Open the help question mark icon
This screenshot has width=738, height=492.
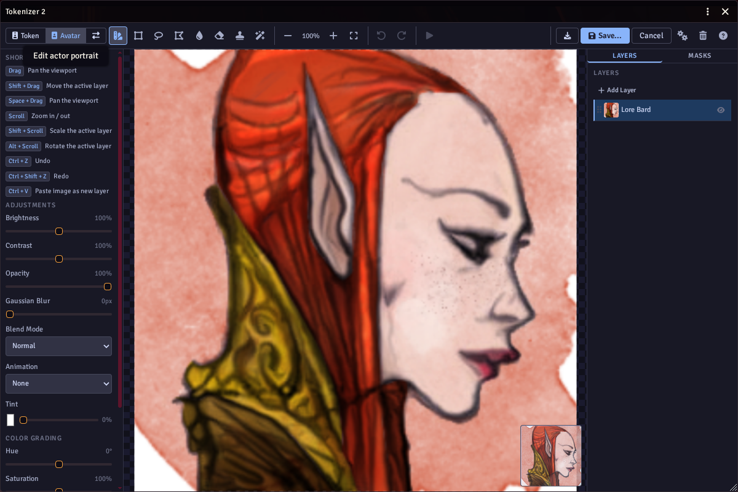click(723, 36)
